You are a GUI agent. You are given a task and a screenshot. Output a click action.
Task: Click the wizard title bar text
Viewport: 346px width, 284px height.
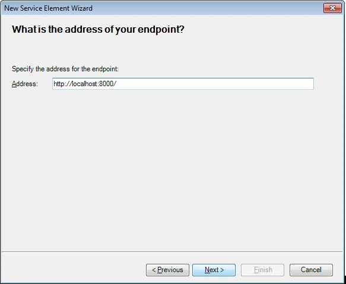[x=48, y=8]
